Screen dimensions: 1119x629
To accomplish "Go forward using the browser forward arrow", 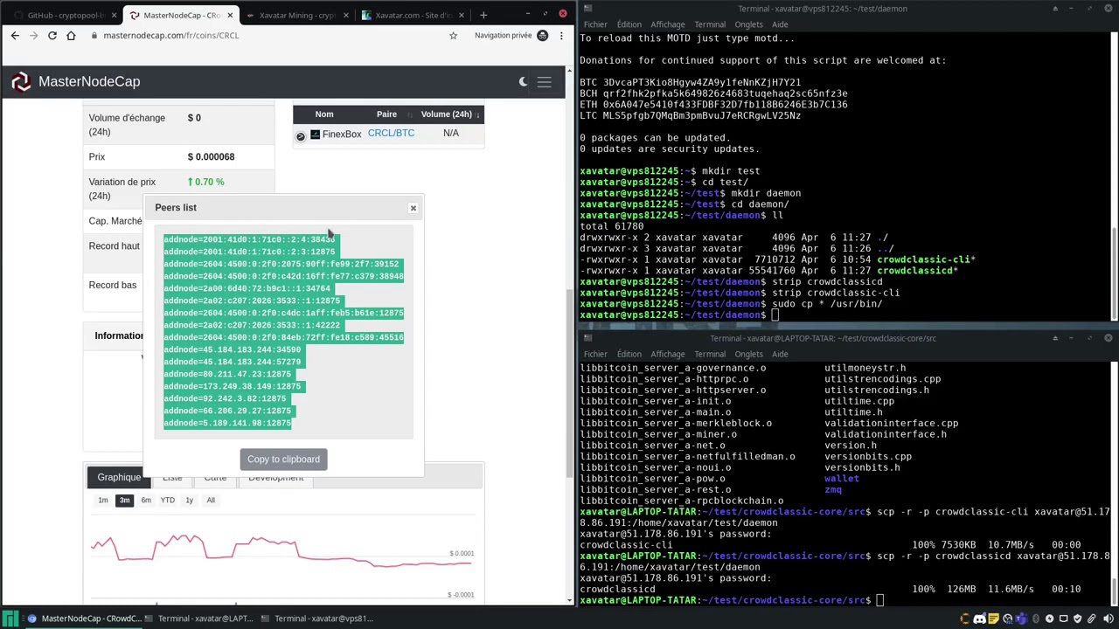I will [33, 36].
